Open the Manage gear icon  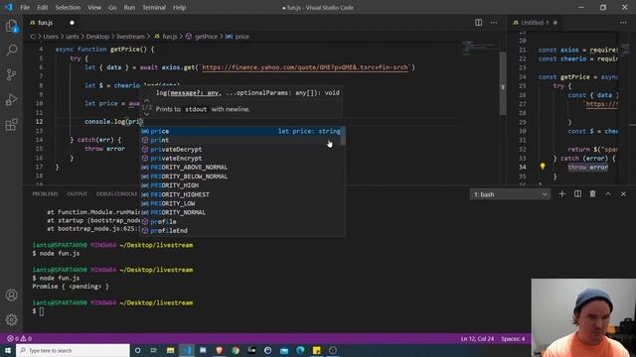(x=11, y=319)
